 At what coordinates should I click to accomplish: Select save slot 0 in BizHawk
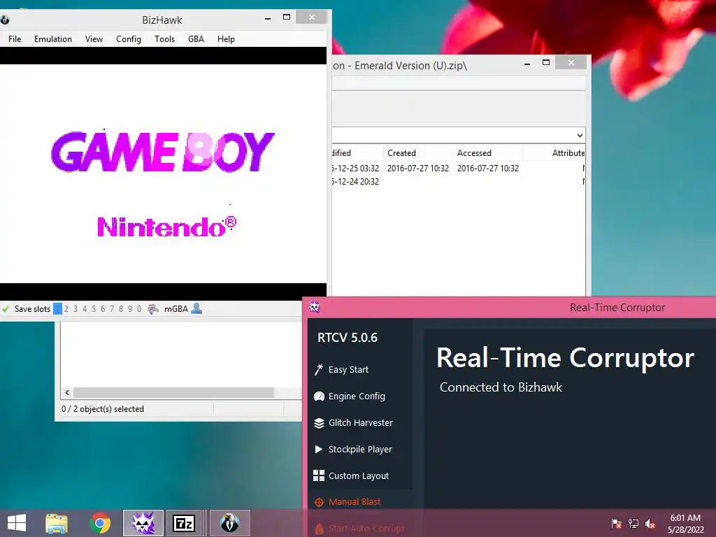[x=139, y=308]
